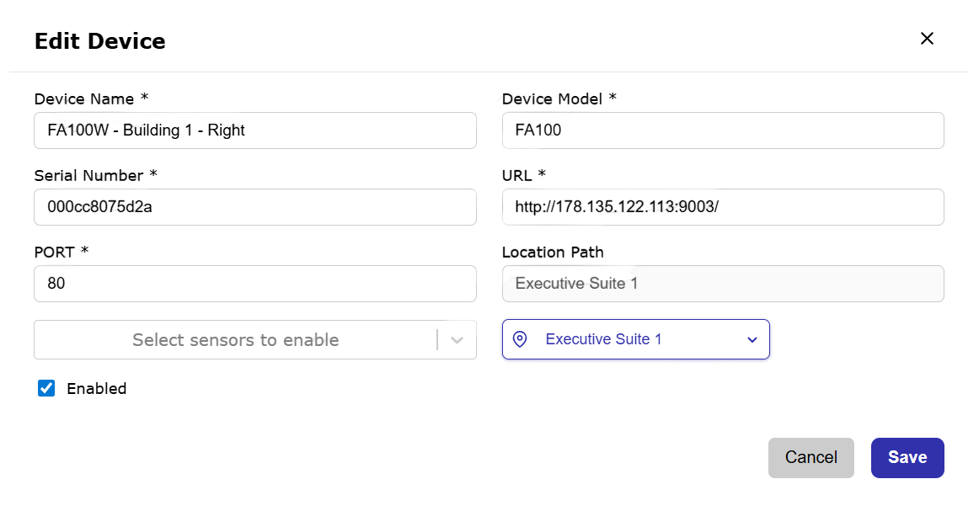Click the greyed-out Location Path field

pos(722,284)
